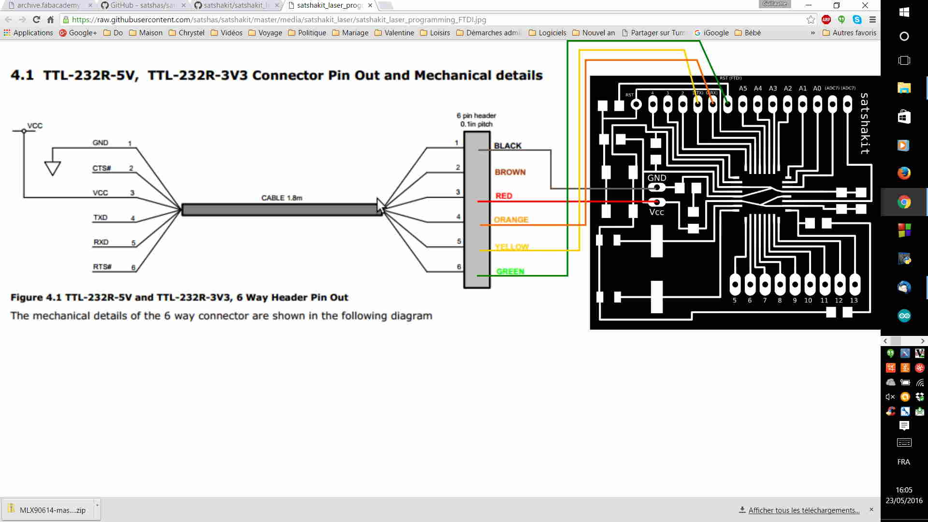Open the Logiciels bookmarks folder

pos(548,33)
